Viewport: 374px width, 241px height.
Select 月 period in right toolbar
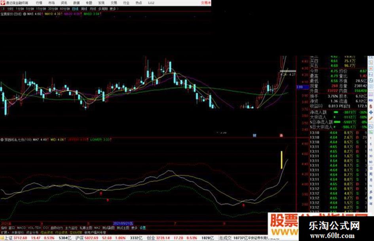371,181
